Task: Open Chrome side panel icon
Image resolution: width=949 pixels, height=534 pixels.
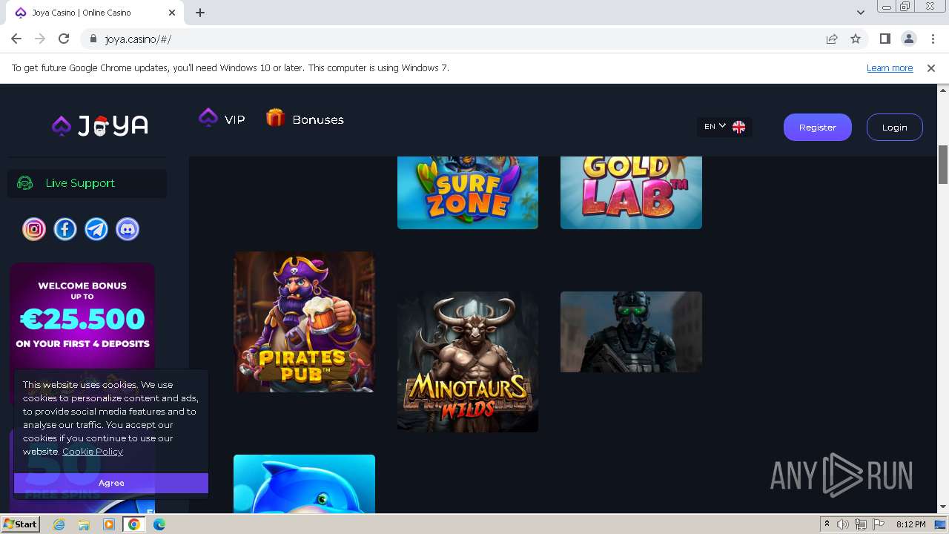Action: coord(884,39)
